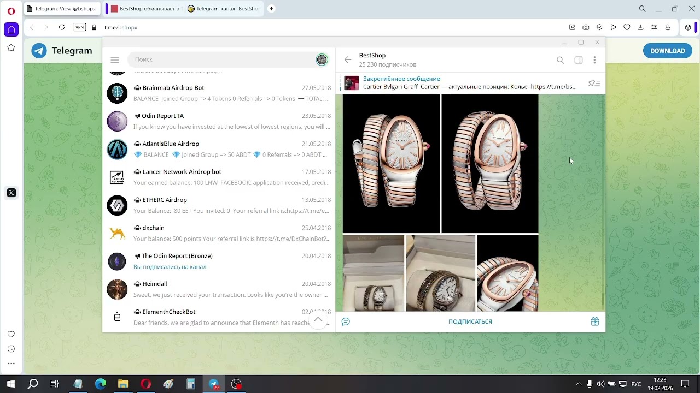The width and height of the screenshot is (700, 393).
Task: Open the Telegram hamburger menu
Action: pos(115,59)
